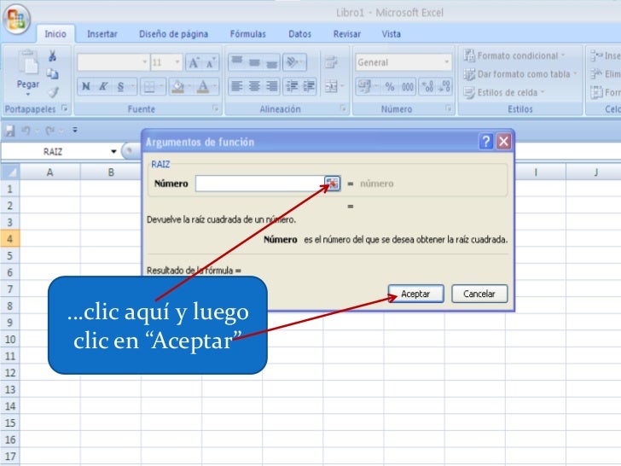Click the dialog help question mark
The width and height of the screenshot is (621, 466).
click(486, 141)
